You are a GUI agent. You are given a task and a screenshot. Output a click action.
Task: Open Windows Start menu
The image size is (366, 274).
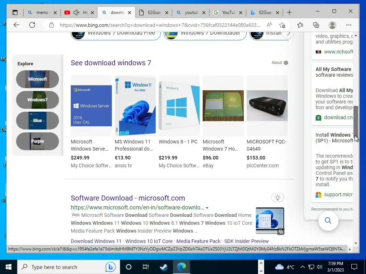point(9,267)
